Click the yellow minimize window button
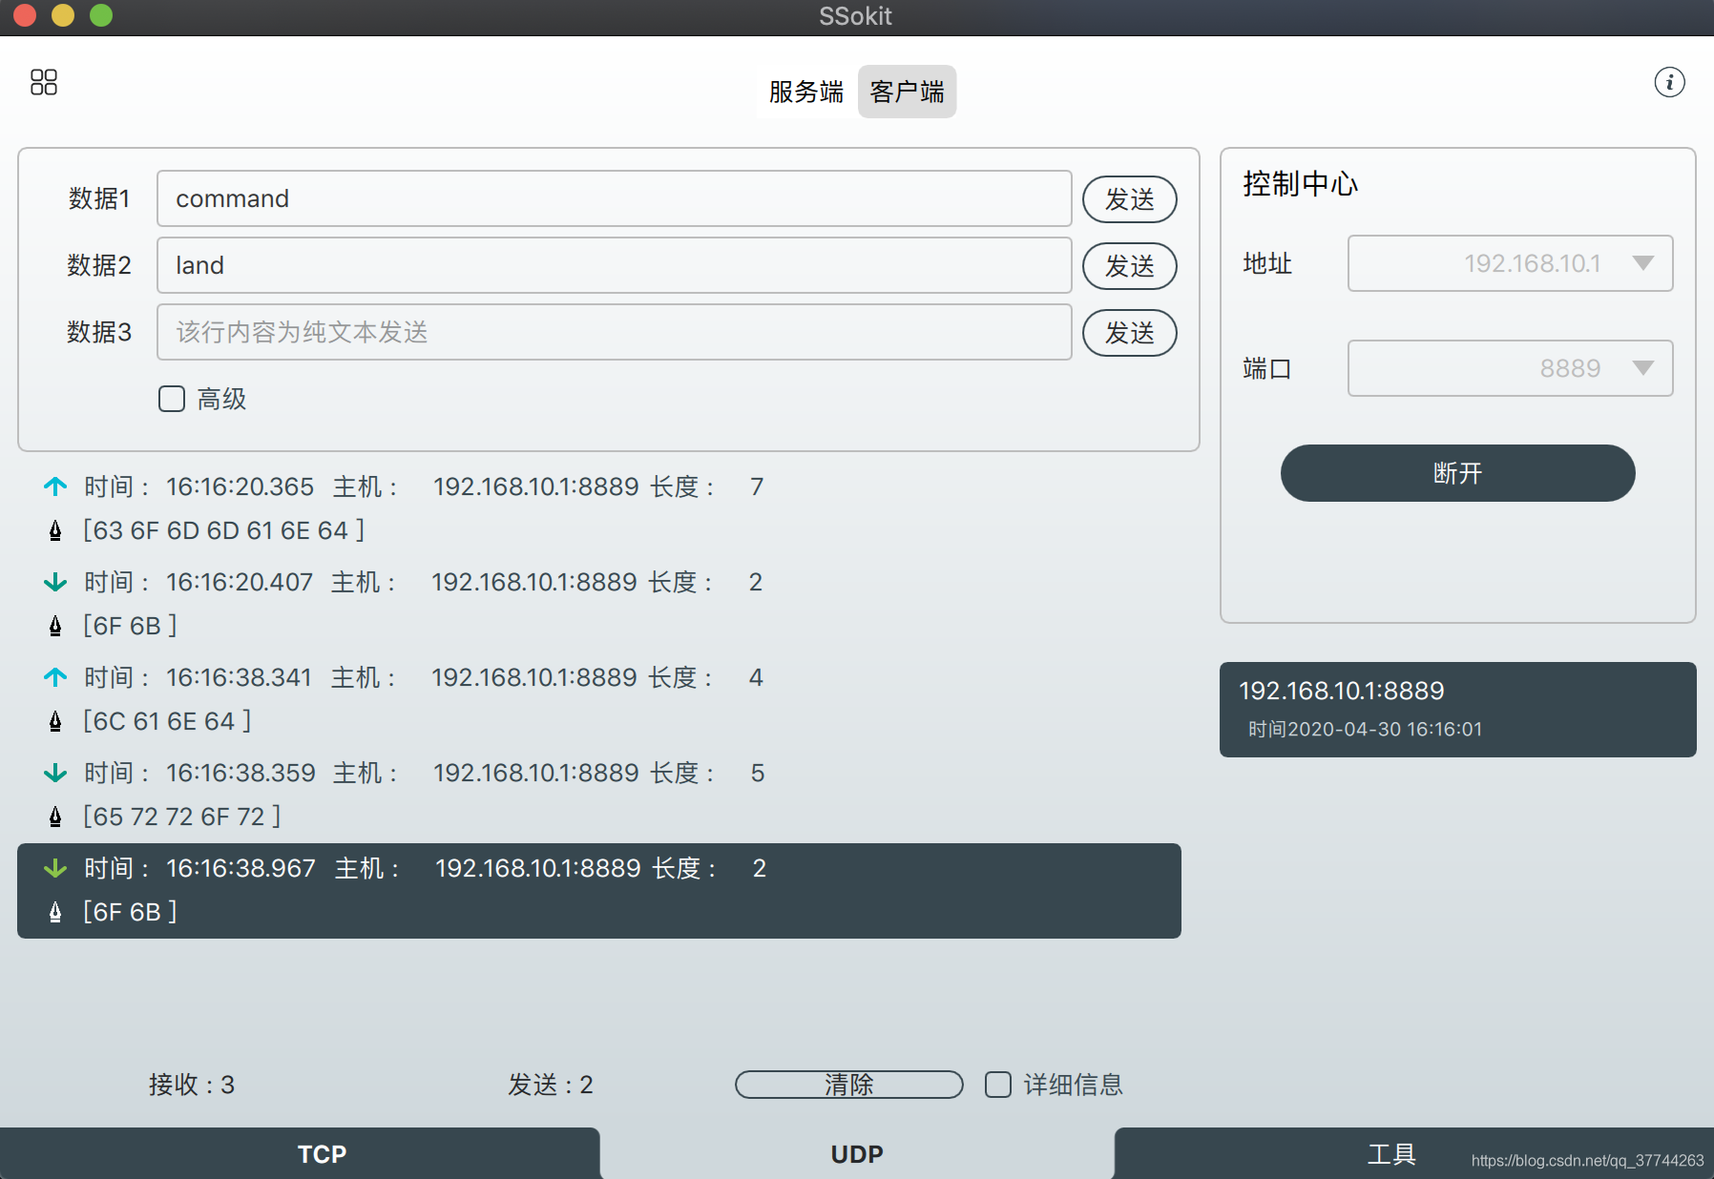The width and height of the screenshot is (1714, 1179). tap(63, 15)
